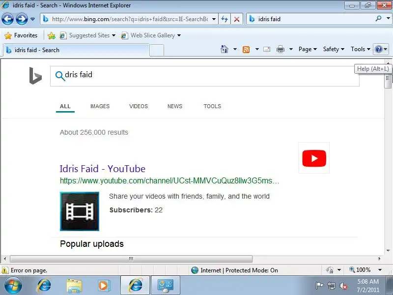Viewport: 393px width, 295px height.
Task: Click the Action Center flag tray icon
Action: tap(319, 286)
